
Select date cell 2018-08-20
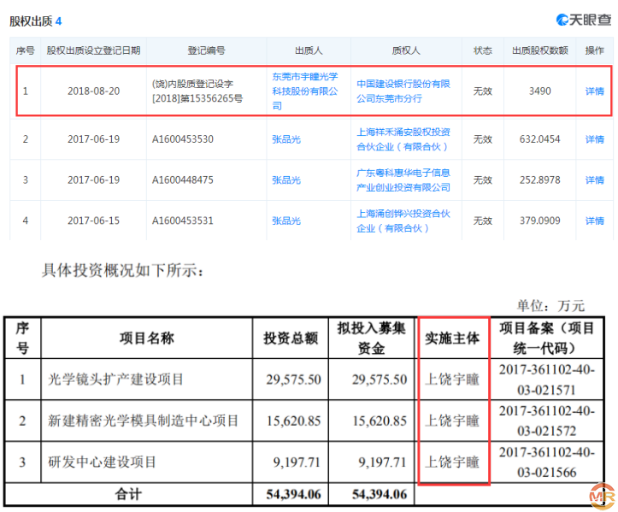(x=93, y=91)
